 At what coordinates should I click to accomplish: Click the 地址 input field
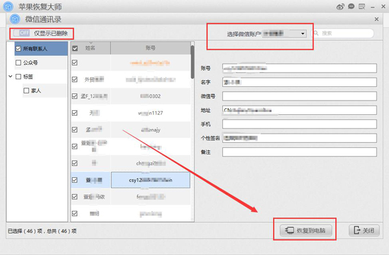(300, 110)
